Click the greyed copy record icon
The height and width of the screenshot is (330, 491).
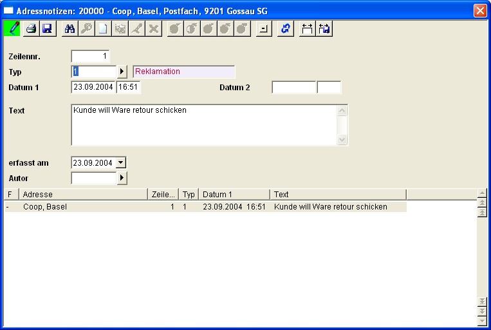pos(120,28)
